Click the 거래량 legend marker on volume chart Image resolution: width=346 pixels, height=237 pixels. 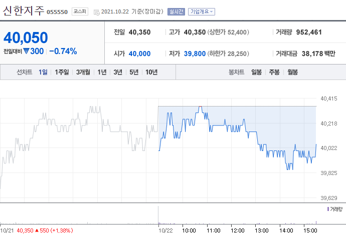coord(328,209)
